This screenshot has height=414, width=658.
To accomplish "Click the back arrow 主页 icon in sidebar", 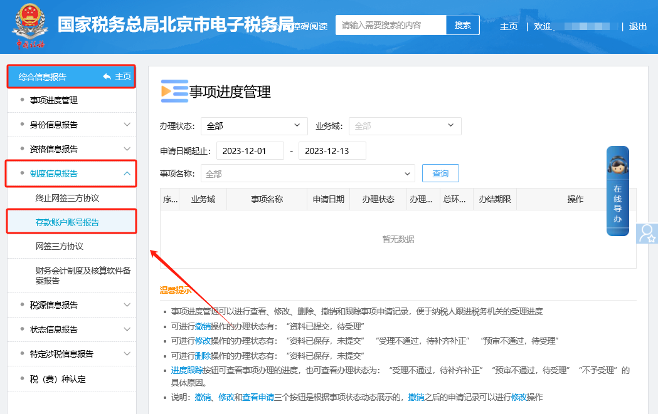I will pos(107,76).
